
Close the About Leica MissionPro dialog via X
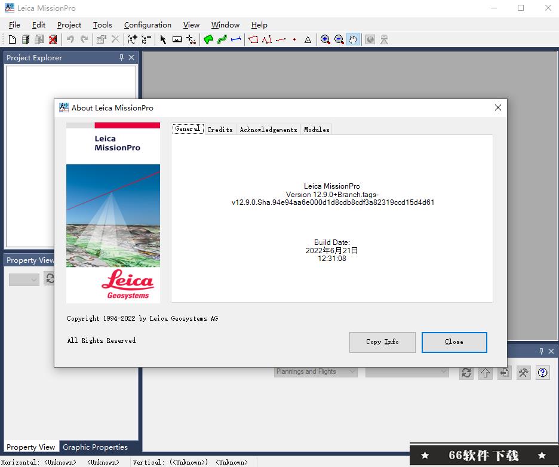(x=498, y=107)
